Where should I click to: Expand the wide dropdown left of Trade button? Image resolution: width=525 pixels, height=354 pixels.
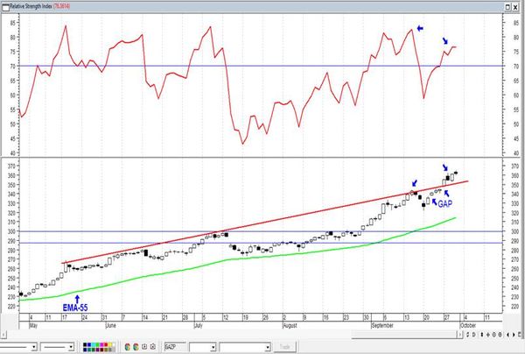click(267, 347)
